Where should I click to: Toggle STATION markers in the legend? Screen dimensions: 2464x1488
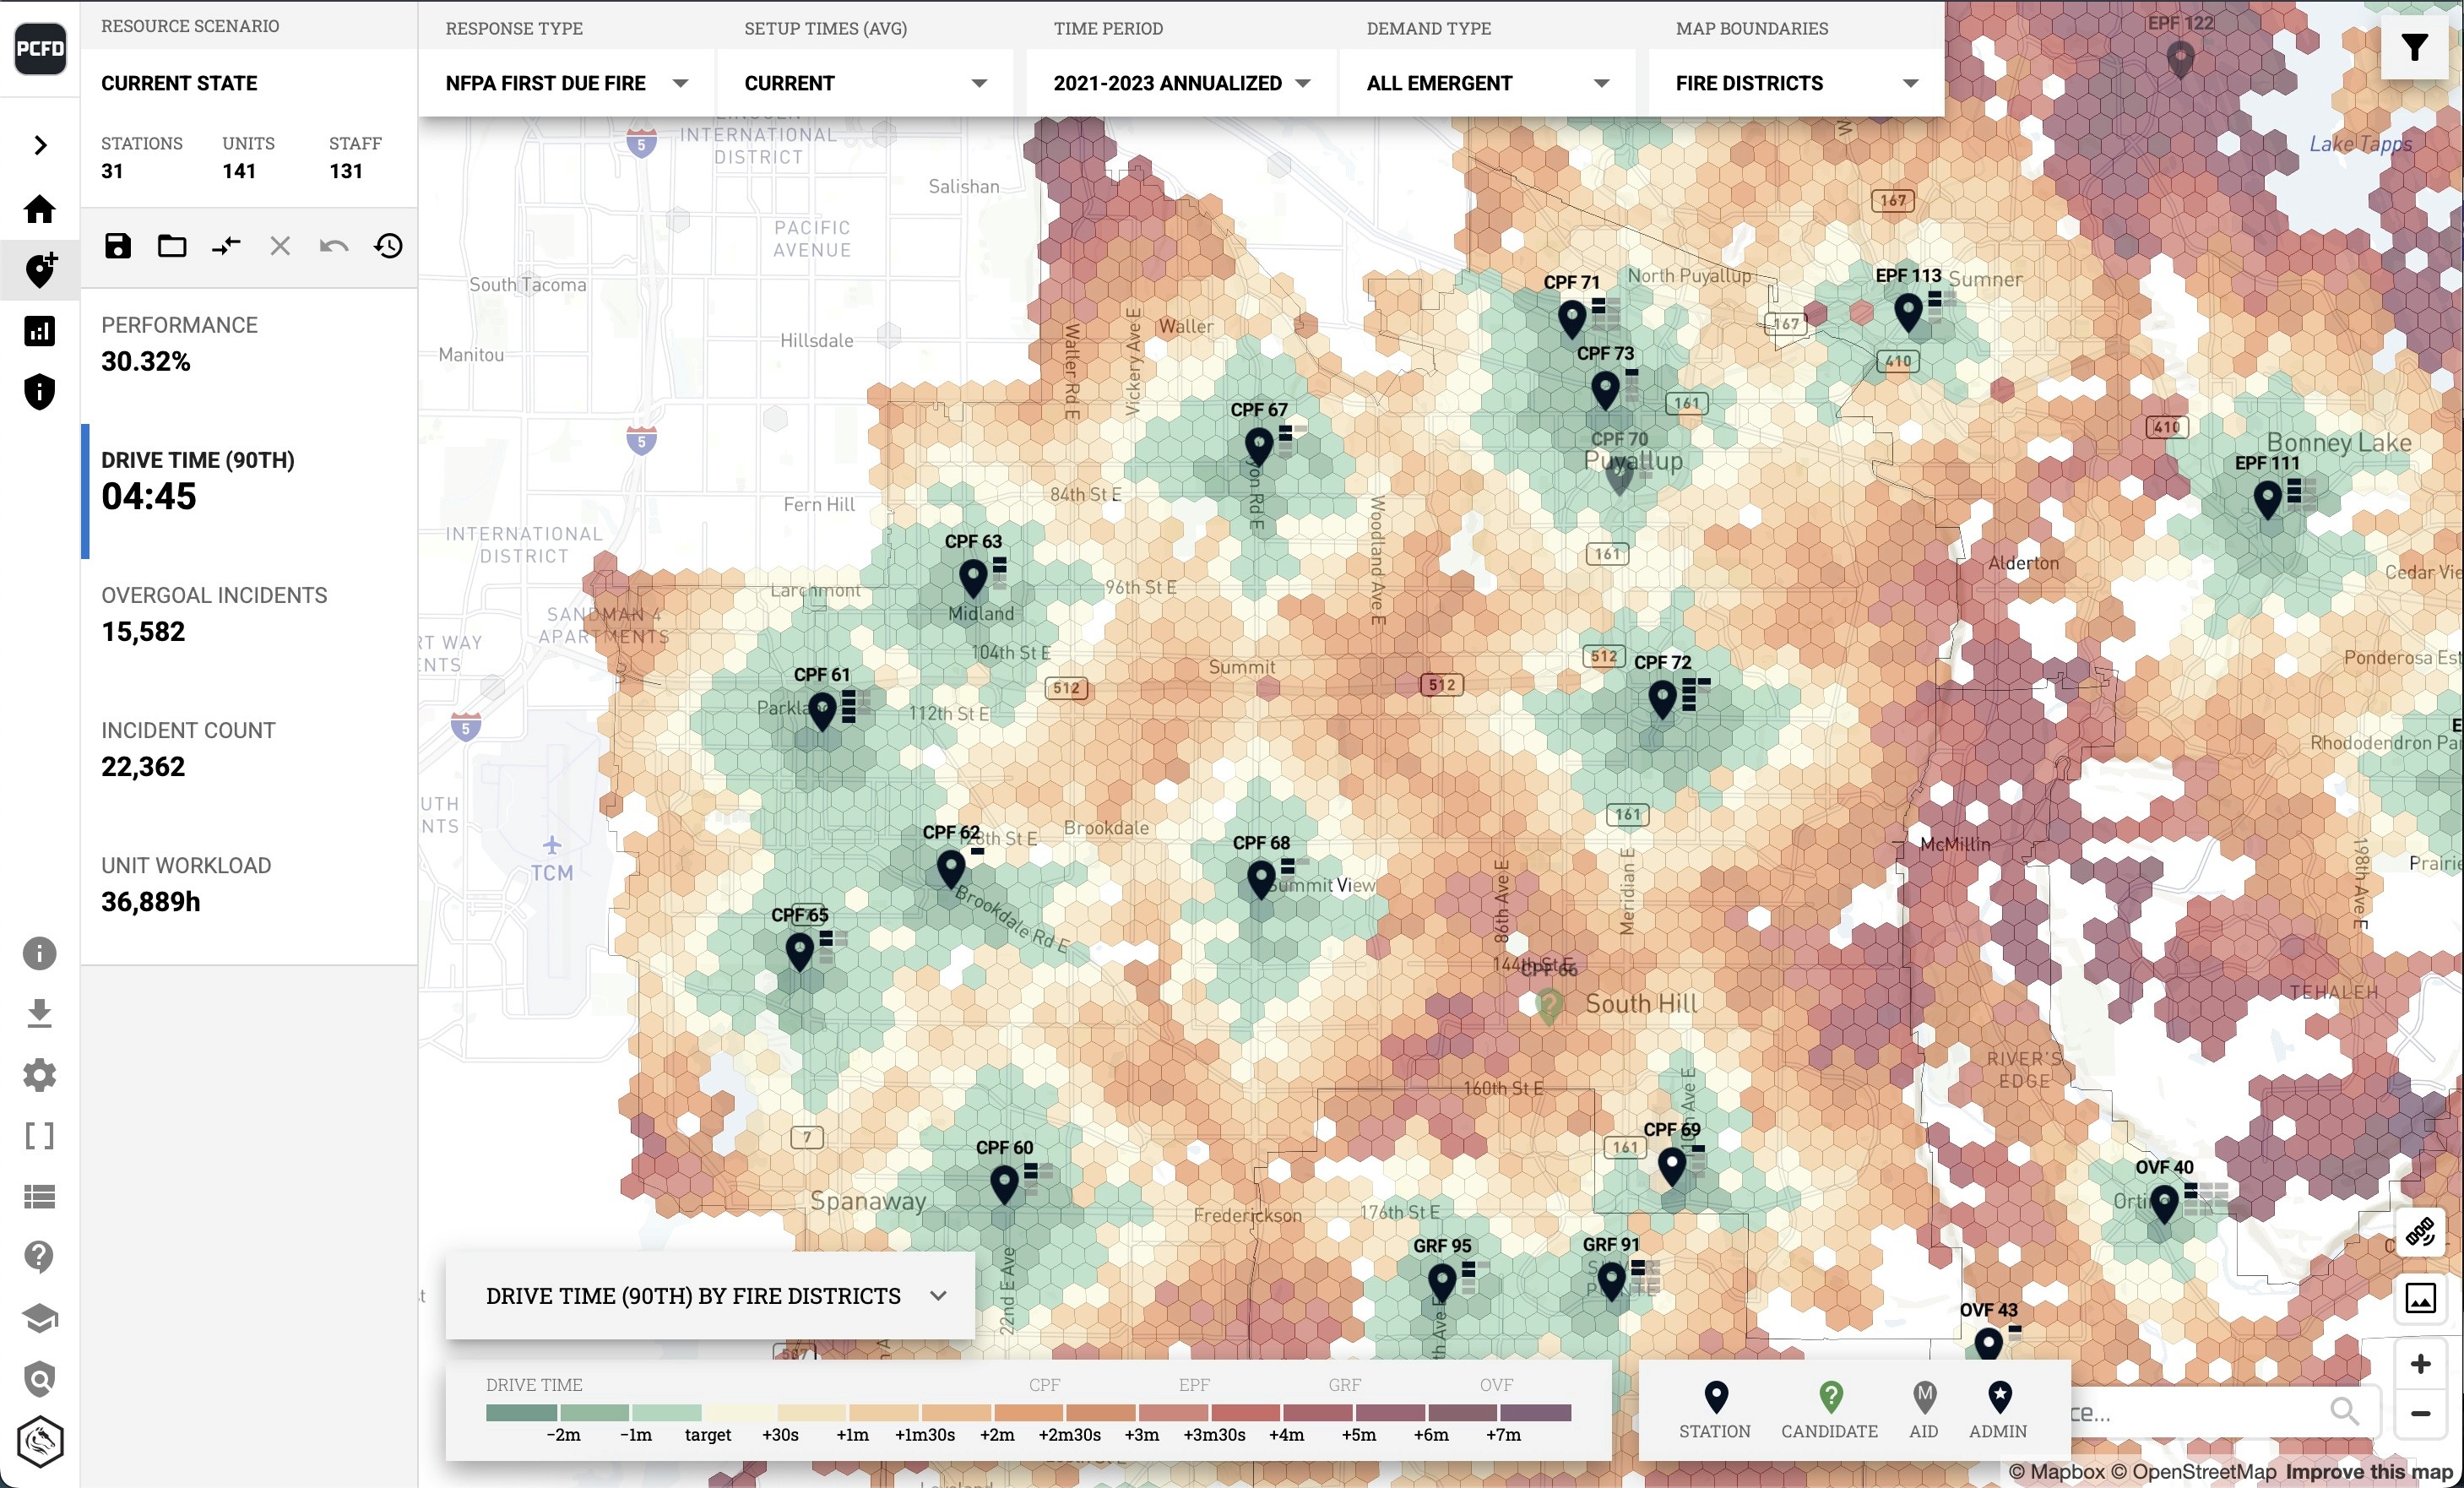click(x=1715, y=1408)
